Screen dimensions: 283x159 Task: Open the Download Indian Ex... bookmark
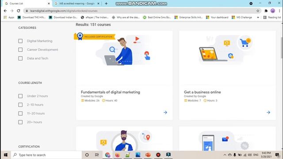(x=63, y=17)
